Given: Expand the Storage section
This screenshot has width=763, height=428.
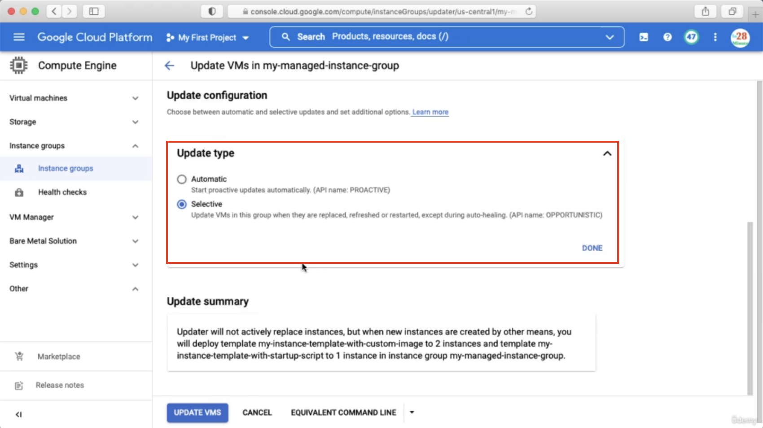Looking at the screenshot, I should click(135, 122).
